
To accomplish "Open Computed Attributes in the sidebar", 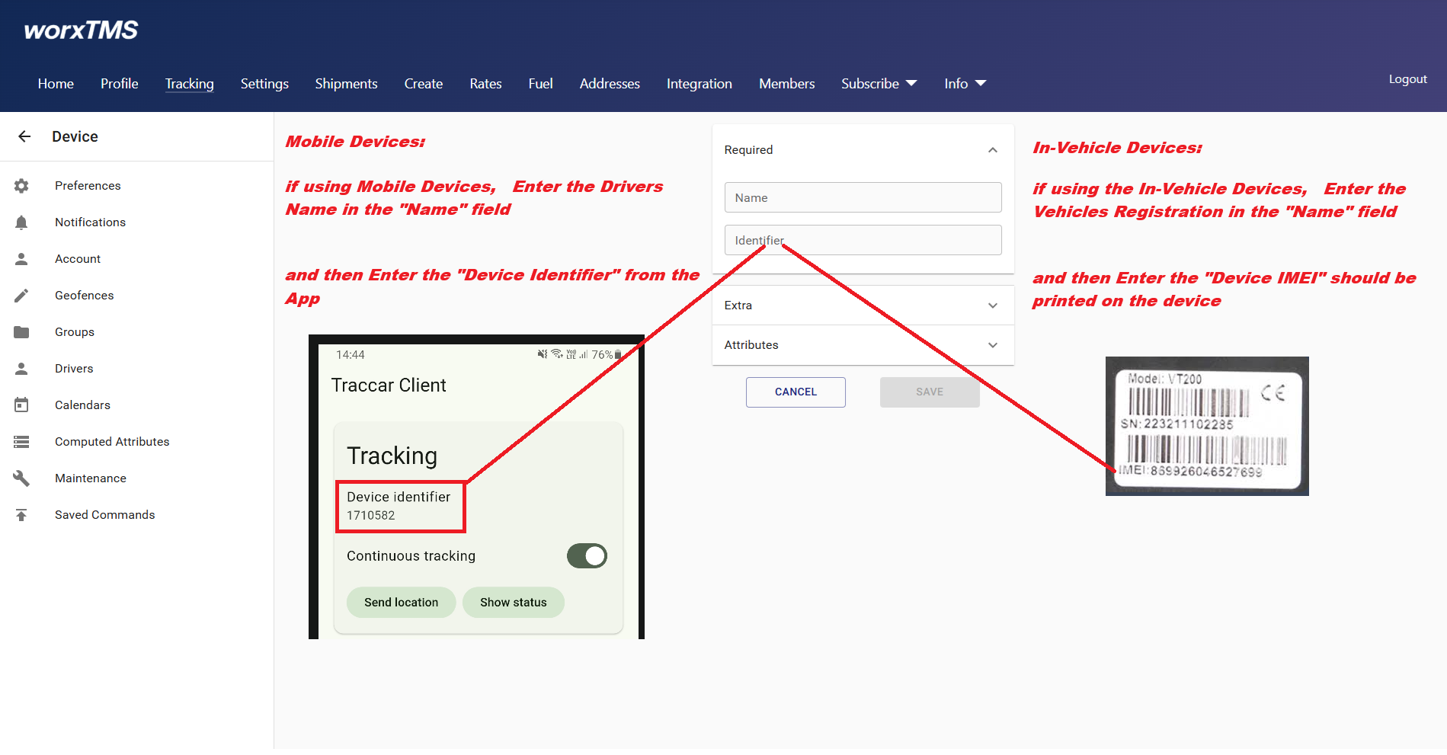I will pyautogui.click(x=112, y=441).
